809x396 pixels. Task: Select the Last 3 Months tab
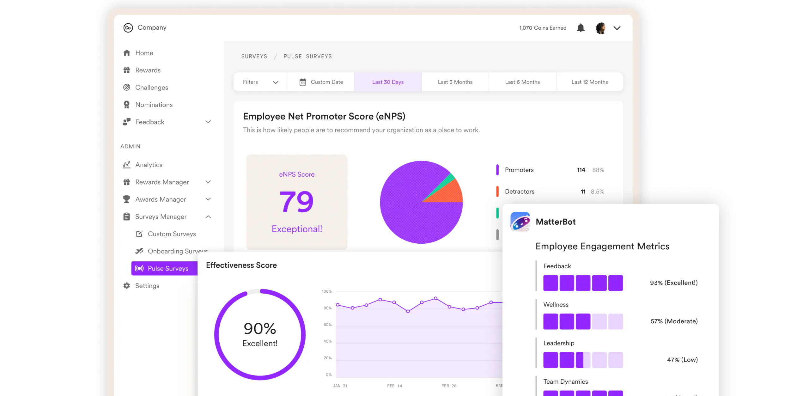[455, 82]
